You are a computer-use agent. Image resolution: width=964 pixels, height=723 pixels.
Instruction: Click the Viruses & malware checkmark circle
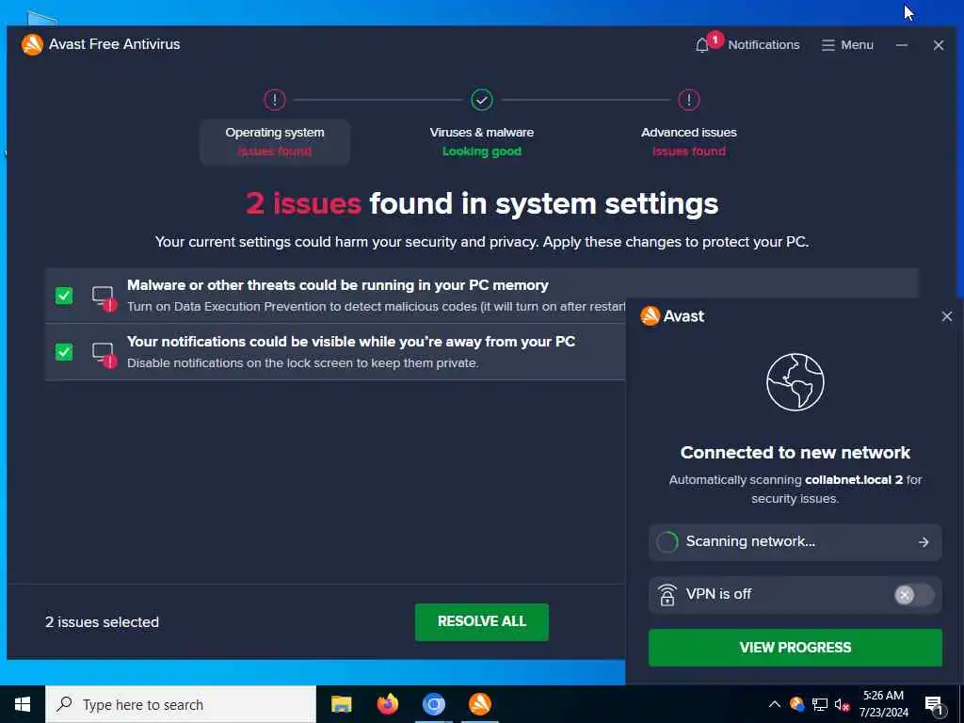click(x=482, y=100)
